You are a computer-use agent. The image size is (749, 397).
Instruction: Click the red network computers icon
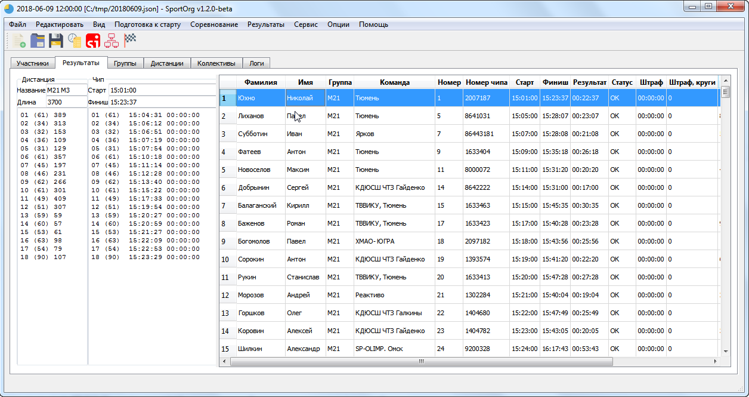pyautogui.click(x=112, y=41)
